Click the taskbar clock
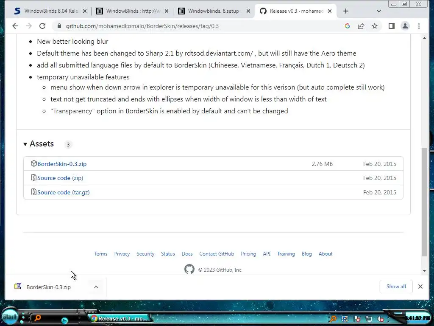The width and height of the screenshot is (434, 326). 417,318
